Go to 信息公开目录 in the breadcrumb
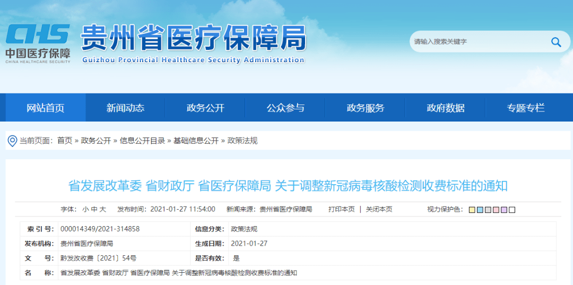Screen dimensions: 573x285 point(142,141)
